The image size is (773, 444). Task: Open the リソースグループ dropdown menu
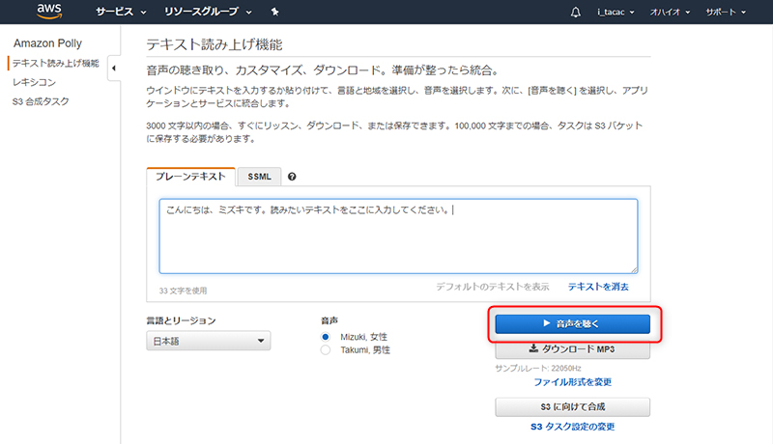coord(208,12)
